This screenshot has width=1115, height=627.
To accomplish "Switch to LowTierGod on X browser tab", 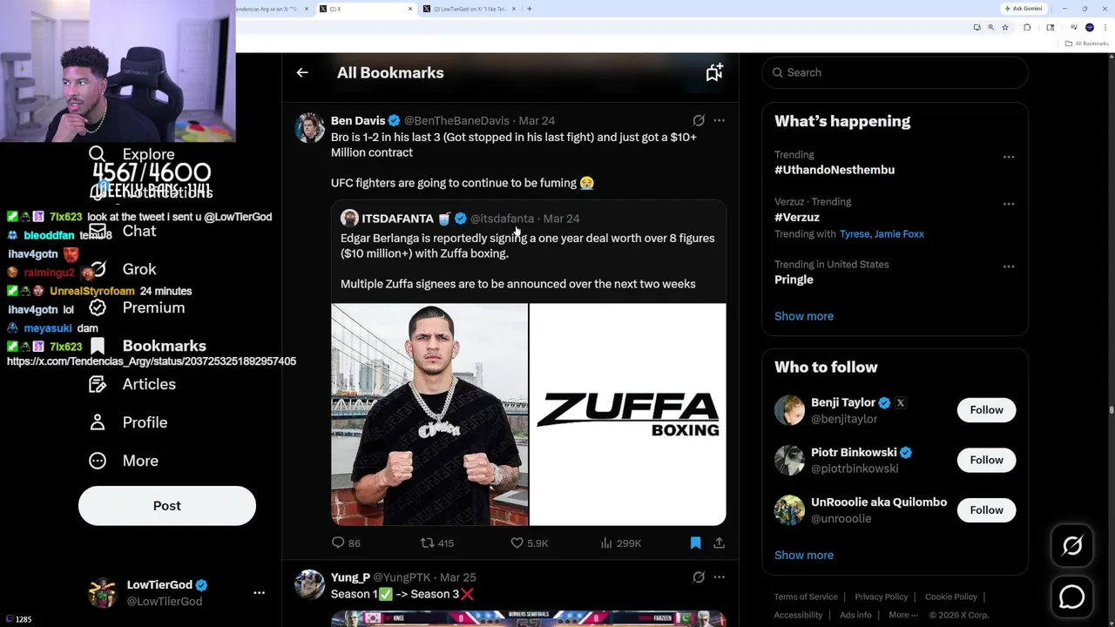I will point(470,9).
